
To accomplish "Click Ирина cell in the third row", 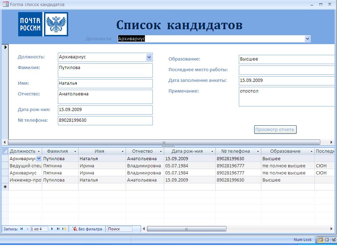I will click(x=102, y=173).
